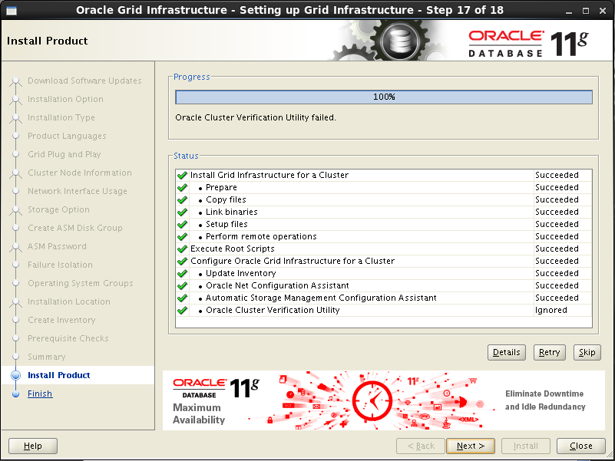Select the Install Product step in sidebar

59,375
